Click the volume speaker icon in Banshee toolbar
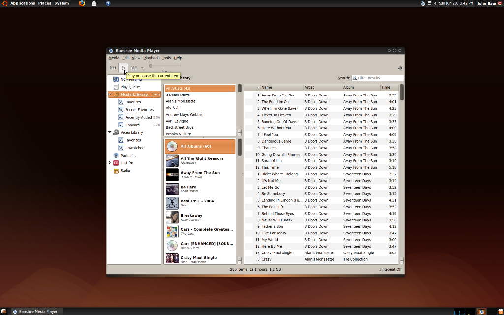The height and width of the screenshot is (315, 504). pos(400,68)
